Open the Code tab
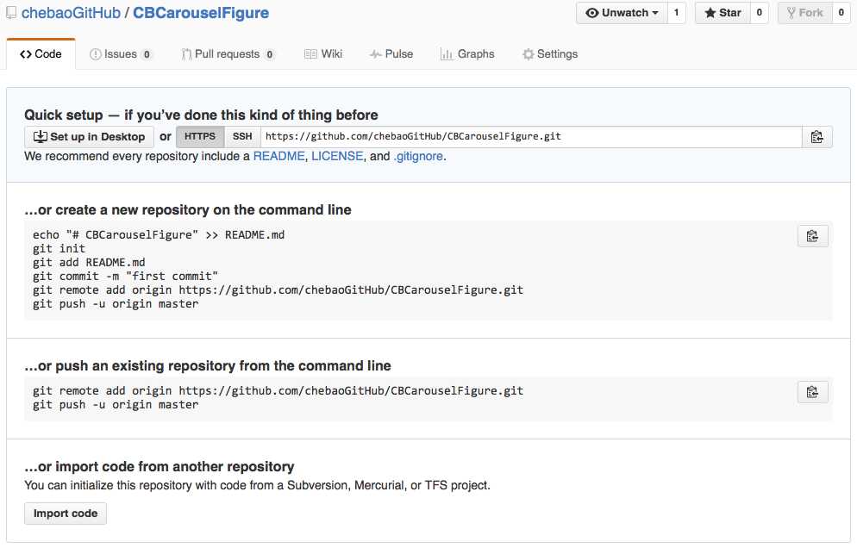Screen dimensions: 857x548 (x=41, y=54)
